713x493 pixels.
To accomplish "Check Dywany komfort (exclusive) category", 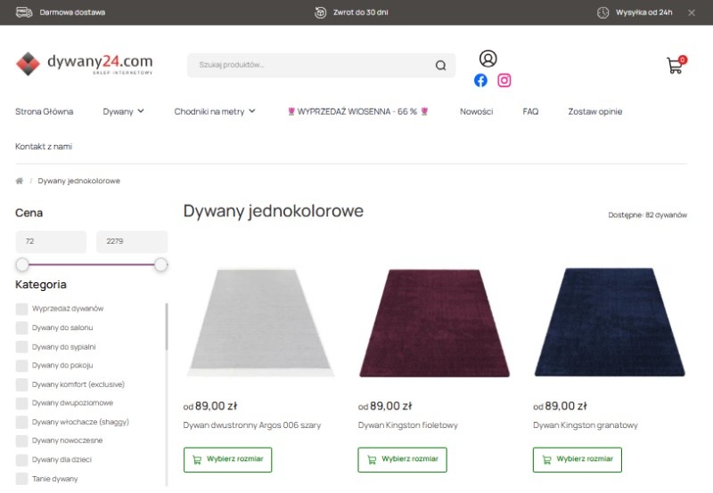I will coord(21,384).
